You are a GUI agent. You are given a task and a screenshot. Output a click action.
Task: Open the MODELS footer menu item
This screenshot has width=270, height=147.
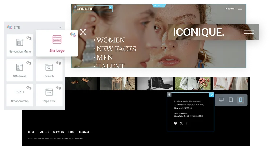click(x=44, y=132)
